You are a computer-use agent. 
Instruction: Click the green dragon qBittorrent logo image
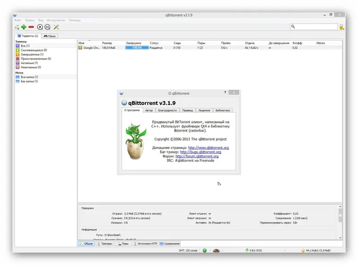[136, 141]
